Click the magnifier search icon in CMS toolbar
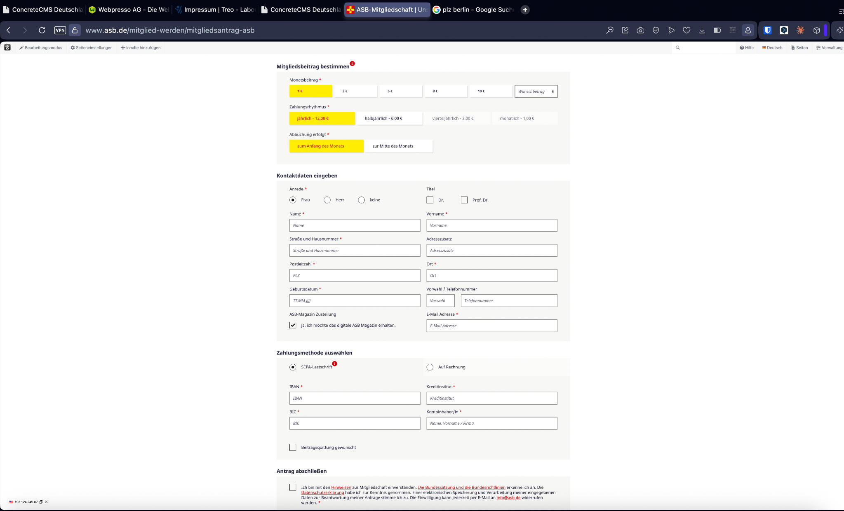This screenshot has height=511, width=844. [678, 48]
